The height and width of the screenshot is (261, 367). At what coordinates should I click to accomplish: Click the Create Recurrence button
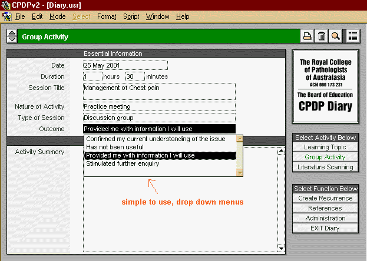tap(325, 198)
